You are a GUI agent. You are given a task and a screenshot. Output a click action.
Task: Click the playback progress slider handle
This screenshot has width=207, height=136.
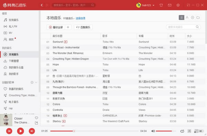(74, 131)
